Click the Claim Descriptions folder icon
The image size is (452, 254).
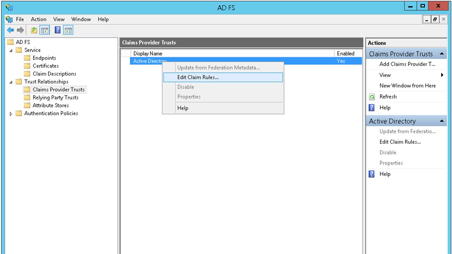(x=27, y=74)
